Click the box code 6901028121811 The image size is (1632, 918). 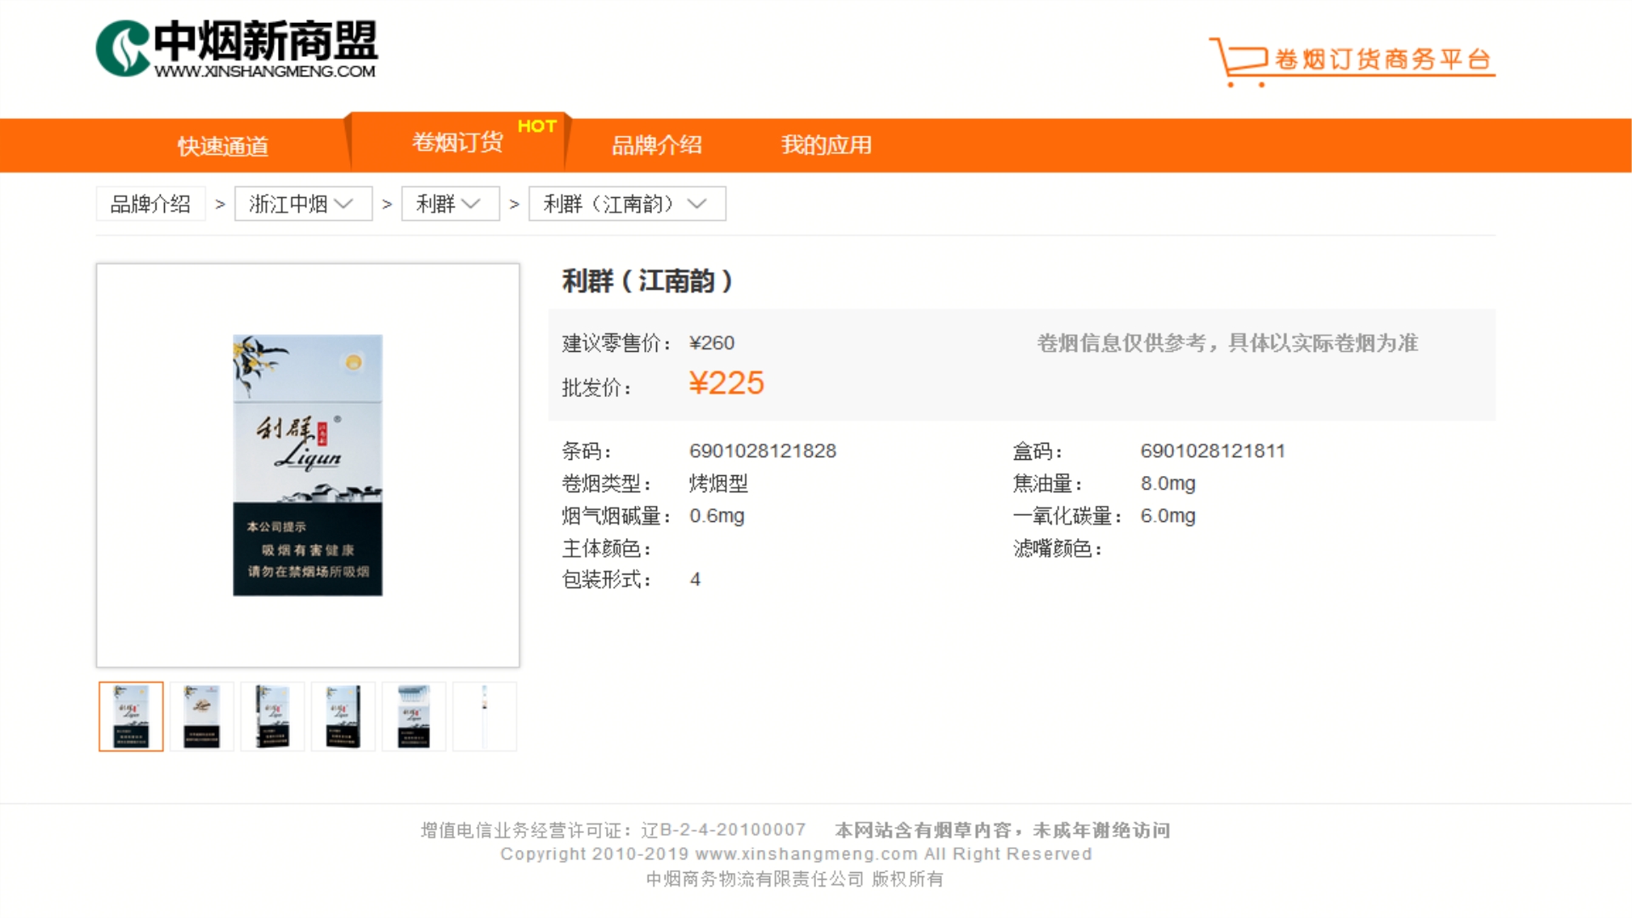coord(1213,451)
